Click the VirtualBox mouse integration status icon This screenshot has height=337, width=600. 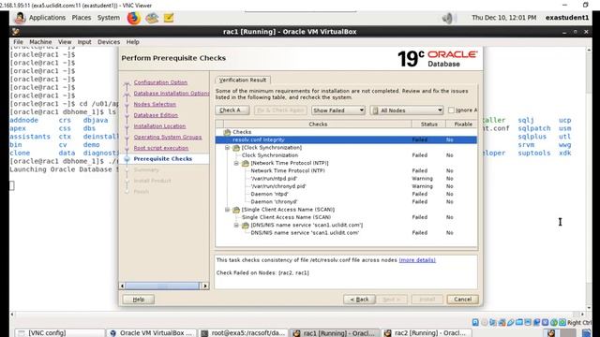pyautogui.click(x=554, y=322)
